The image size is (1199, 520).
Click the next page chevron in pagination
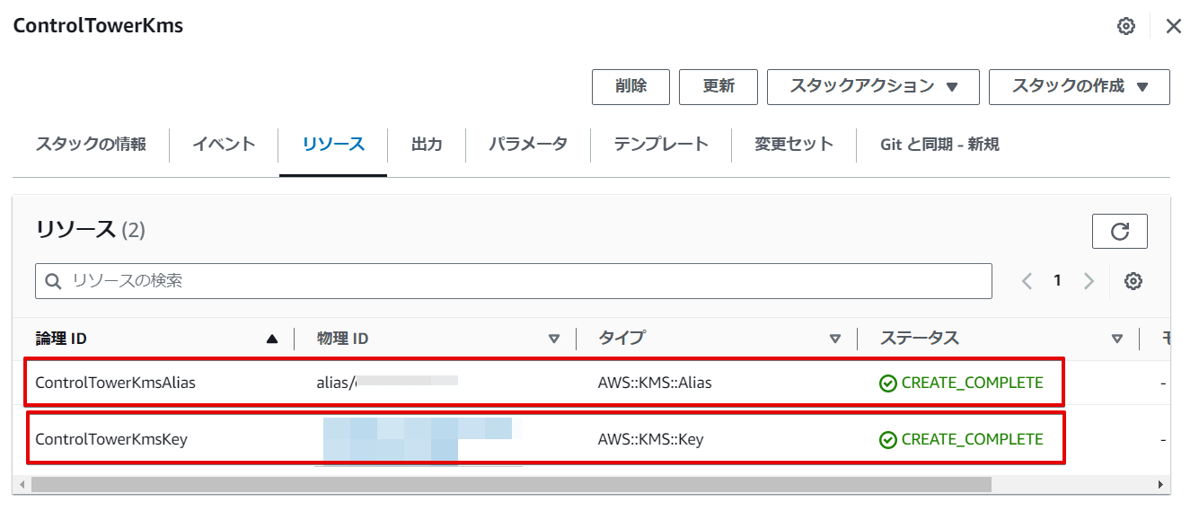point(1089,280)
